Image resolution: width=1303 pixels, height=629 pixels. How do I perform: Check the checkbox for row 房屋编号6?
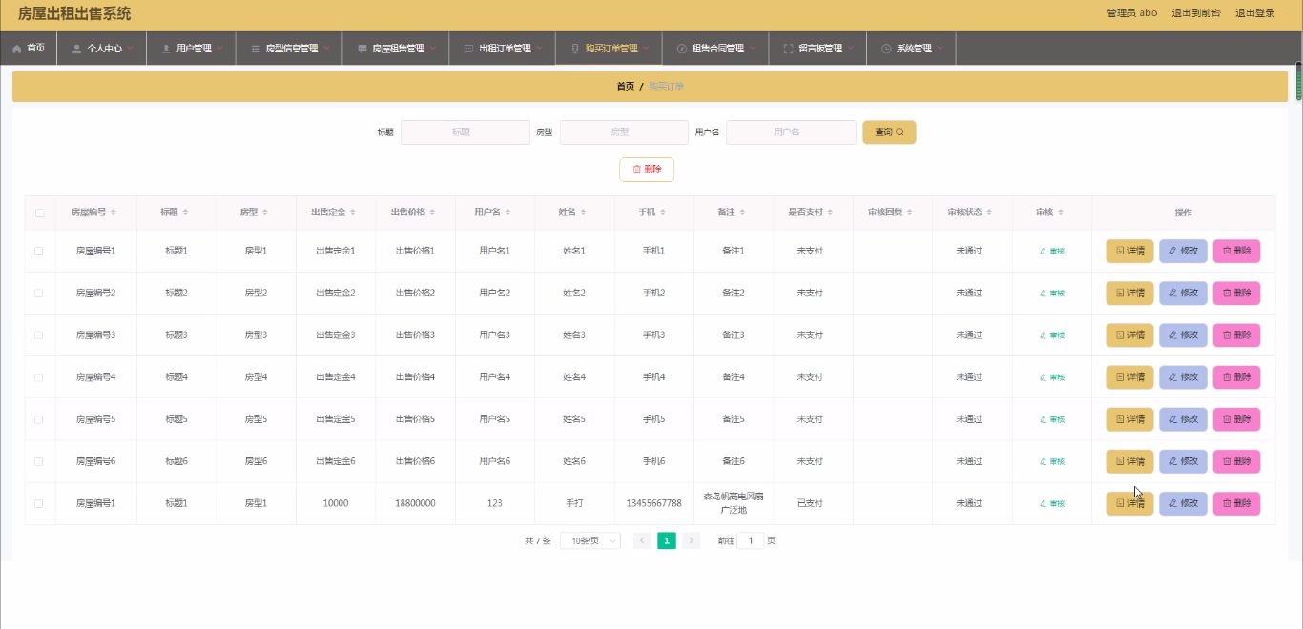click(39, 461)
